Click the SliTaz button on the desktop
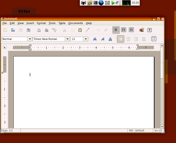Viewport: 176px width, 143px height. point(24,11)
